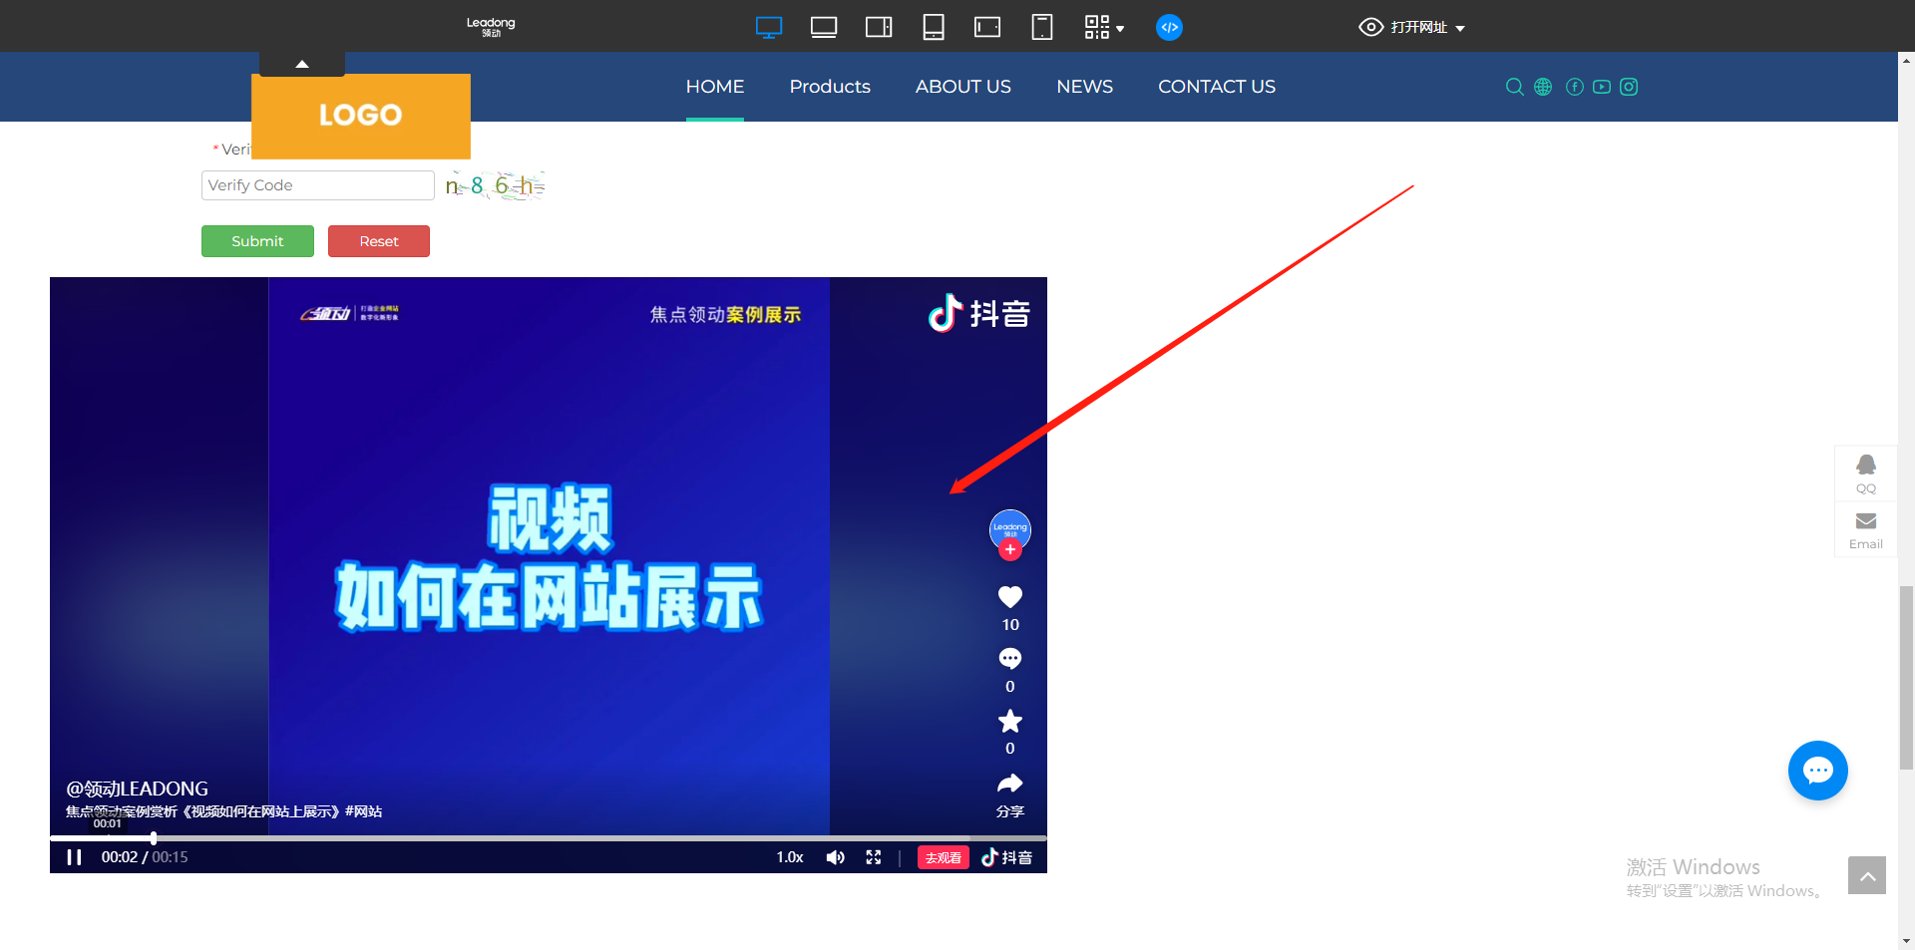This screenshot has height=950, width=1915.
Task: Open QQ contact from the right sidebar
Action: pos(1865,473)
